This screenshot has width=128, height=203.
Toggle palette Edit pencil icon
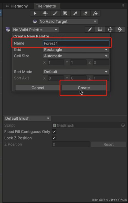point(90,30)
